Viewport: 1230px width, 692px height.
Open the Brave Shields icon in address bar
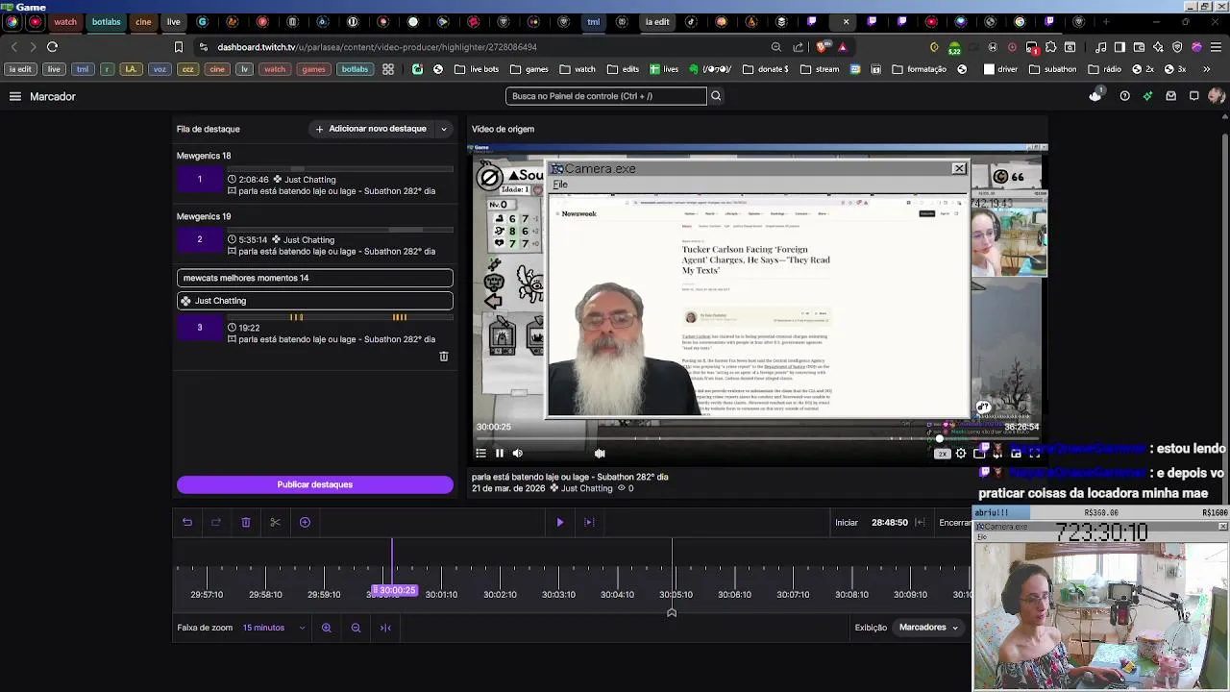point(823,46)
